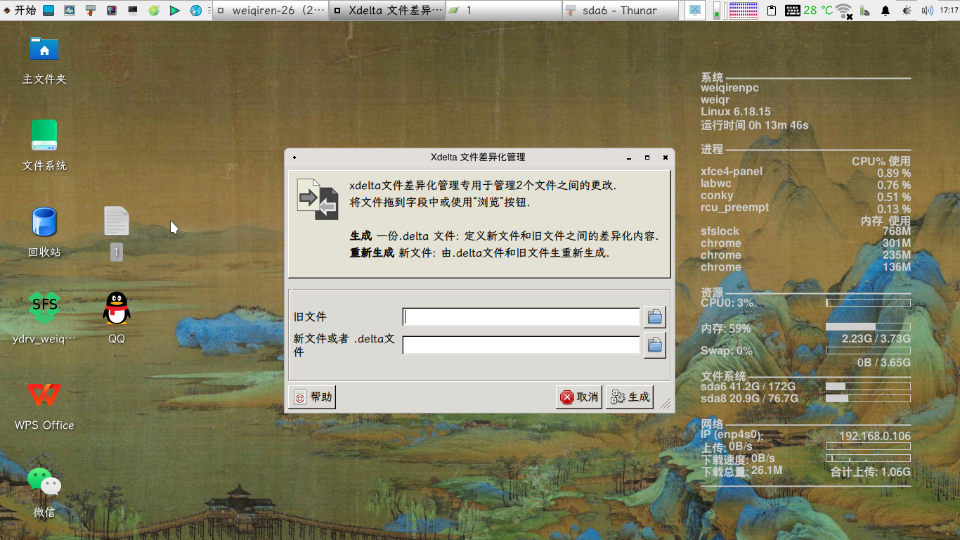The height and width of the screenshot is (540, 960).
Task: Select the 文件系统 desktop icon
Action: [x=44, y=146]
